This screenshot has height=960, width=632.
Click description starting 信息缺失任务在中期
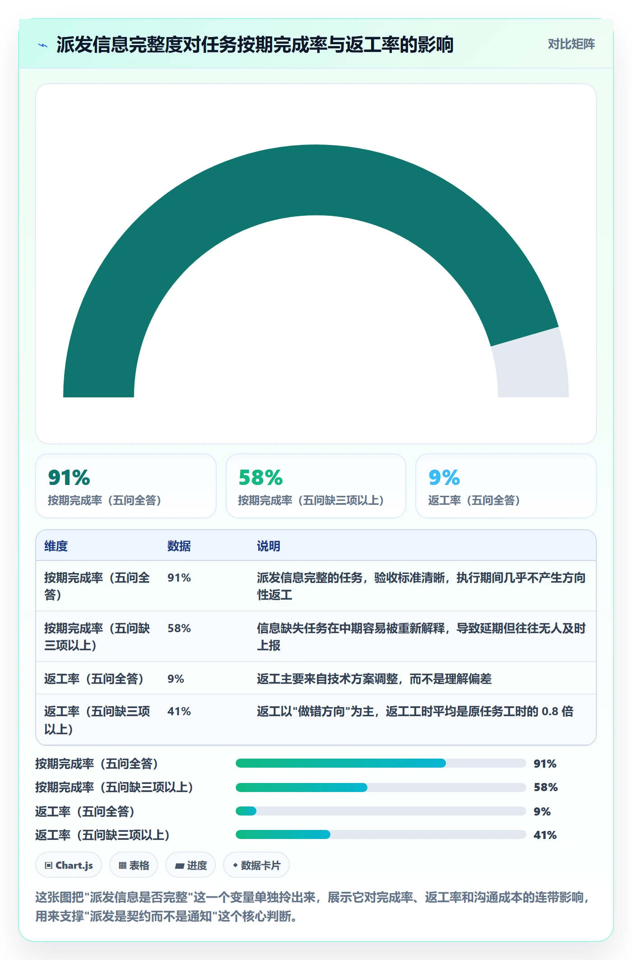pyautogui.click(x=421, y=637)
